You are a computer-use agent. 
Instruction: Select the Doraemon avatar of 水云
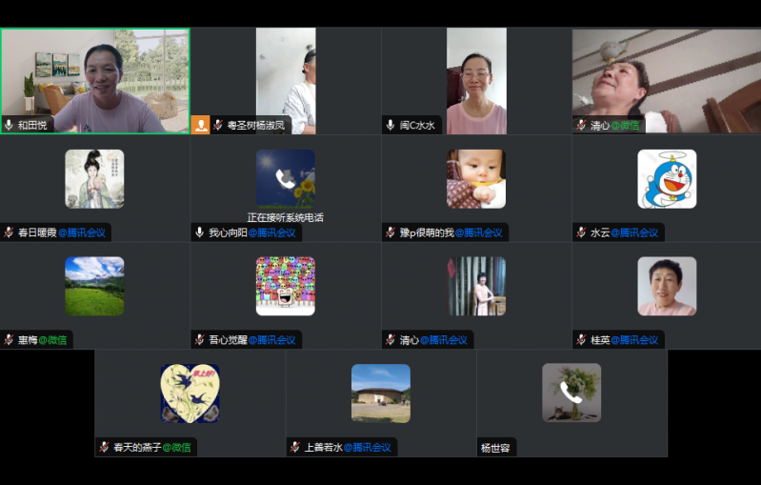pyautogui.click(x=667, y=179)
